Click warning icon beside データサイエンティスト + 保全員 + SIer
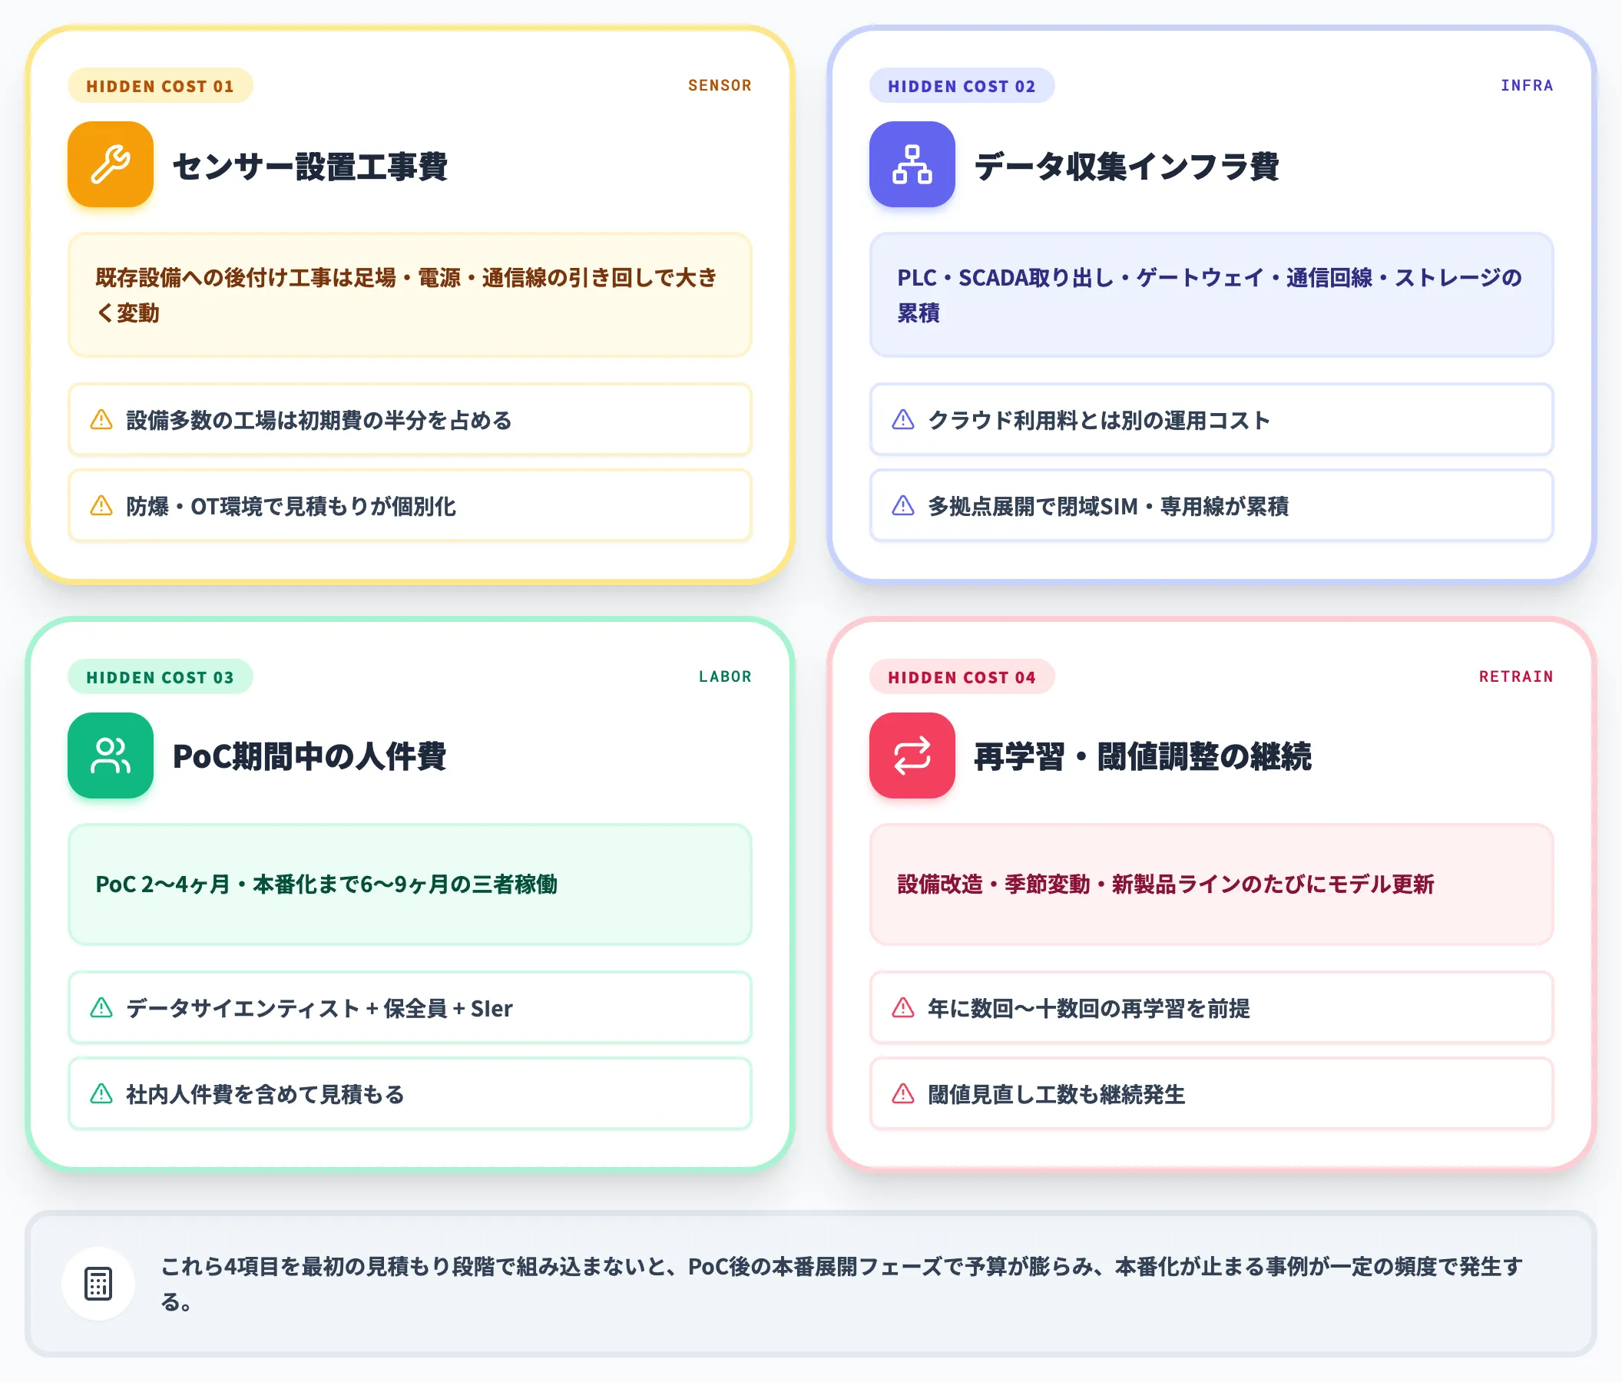Image resolution: width=1622 pixels, height=1382 pixels. [x=102, y=1008]
